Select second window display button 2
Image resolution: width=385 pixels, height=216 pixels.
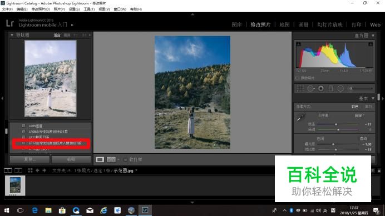(18, 170)
